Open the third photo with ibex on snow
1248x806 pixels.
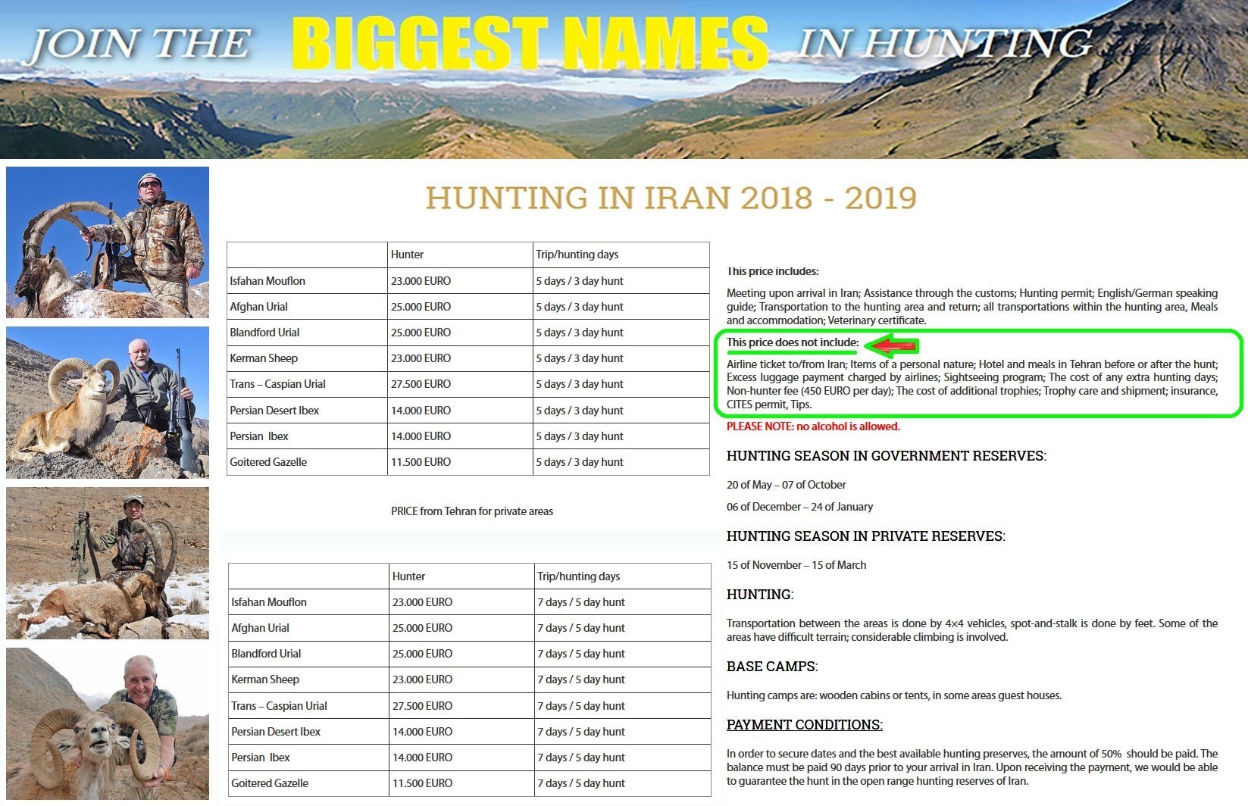[108, 563]
